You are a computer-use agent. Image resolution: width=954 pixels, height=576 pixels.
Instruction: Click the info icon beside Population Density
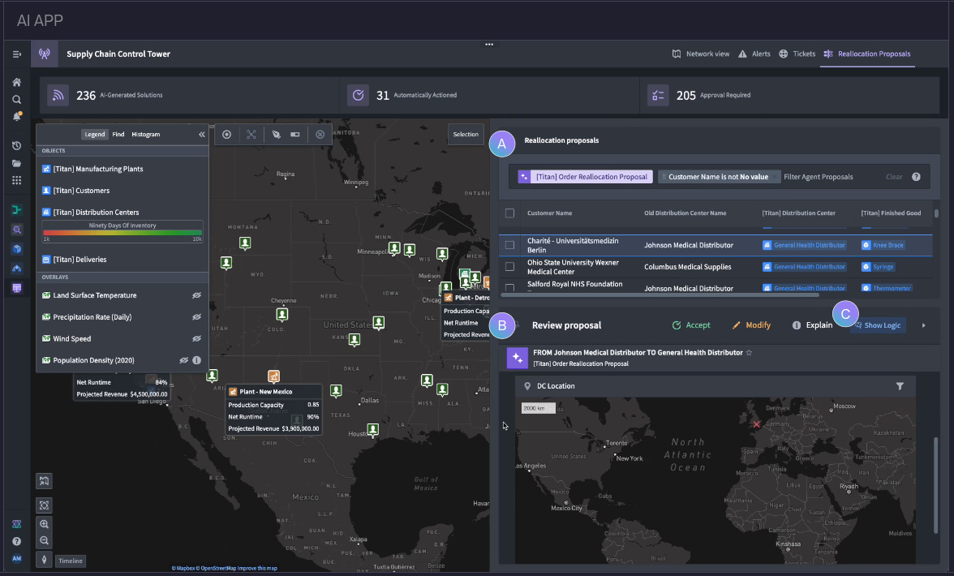(x=196, y=360)
